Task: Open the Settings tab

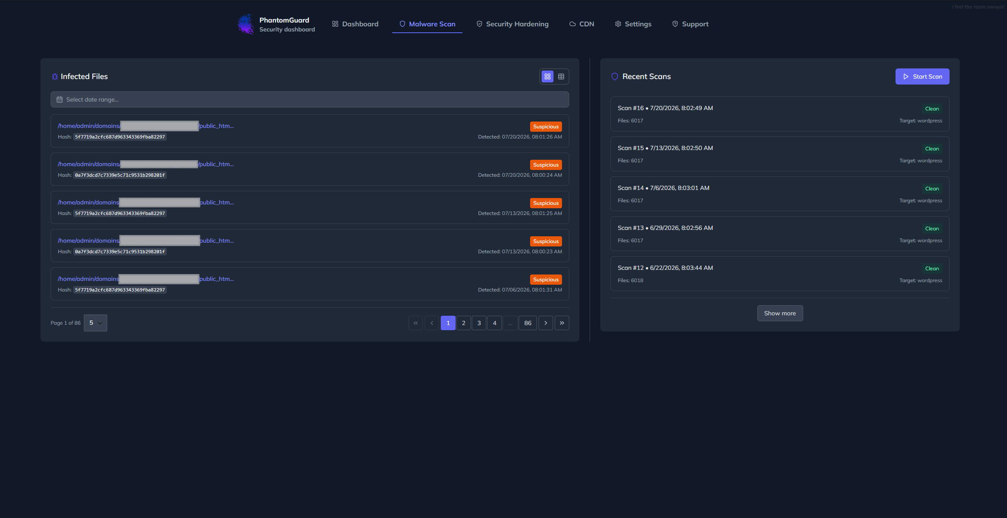Action: [x=633, y=24]
